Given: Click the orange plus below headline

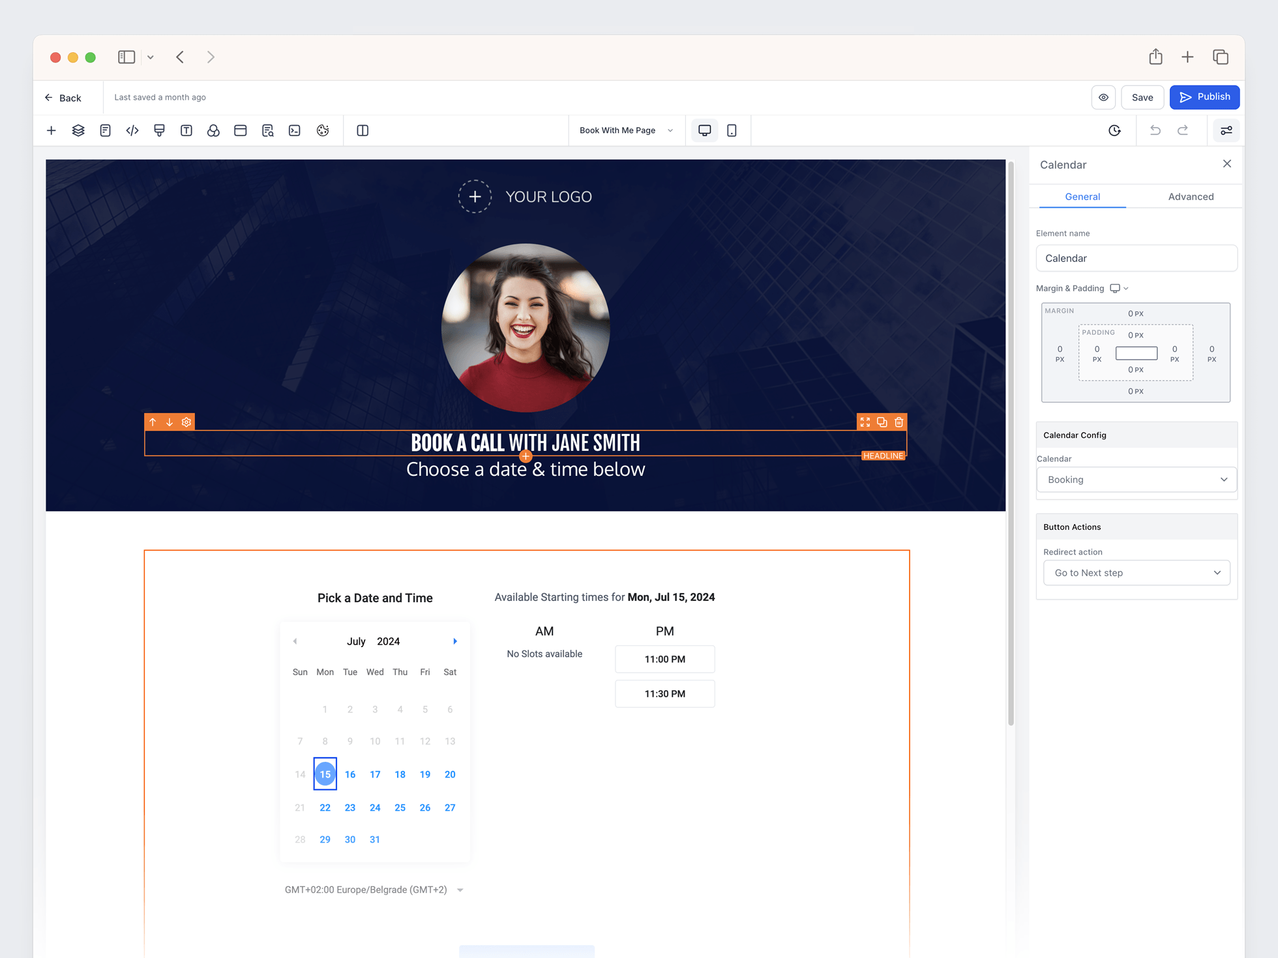Looking at the screenshot, I should click(526, 456).
